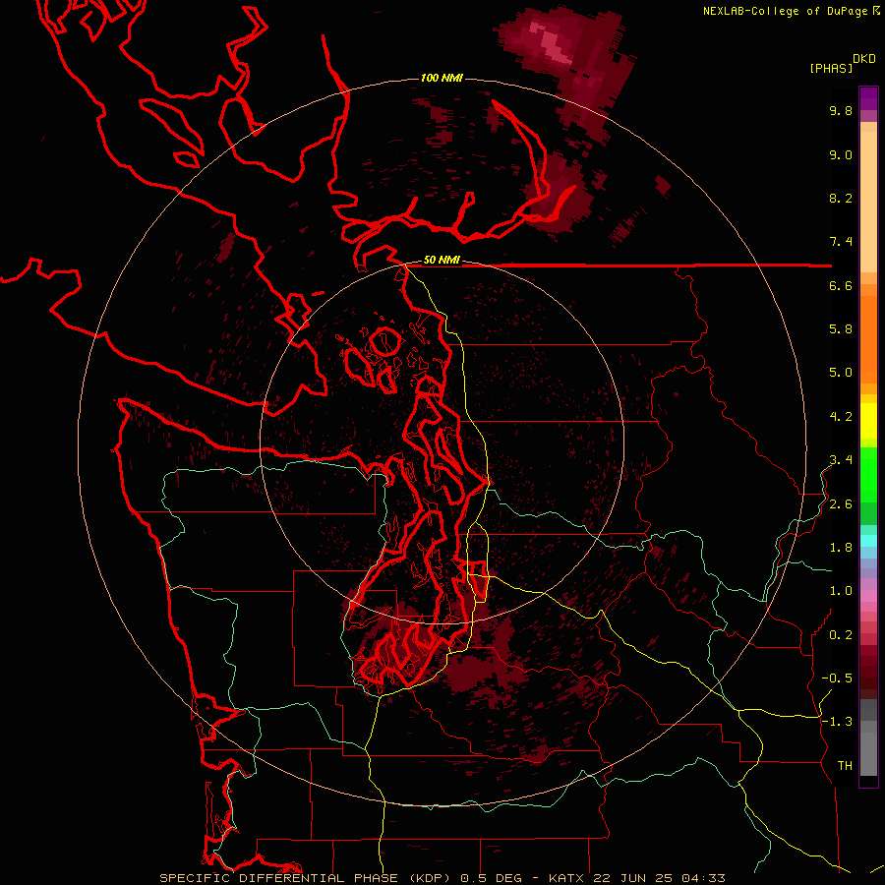Select the -1.3 legend value

(837, 722)
